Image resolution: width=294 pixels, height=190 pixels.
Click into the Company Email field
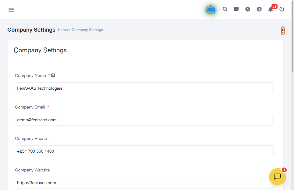144,120
